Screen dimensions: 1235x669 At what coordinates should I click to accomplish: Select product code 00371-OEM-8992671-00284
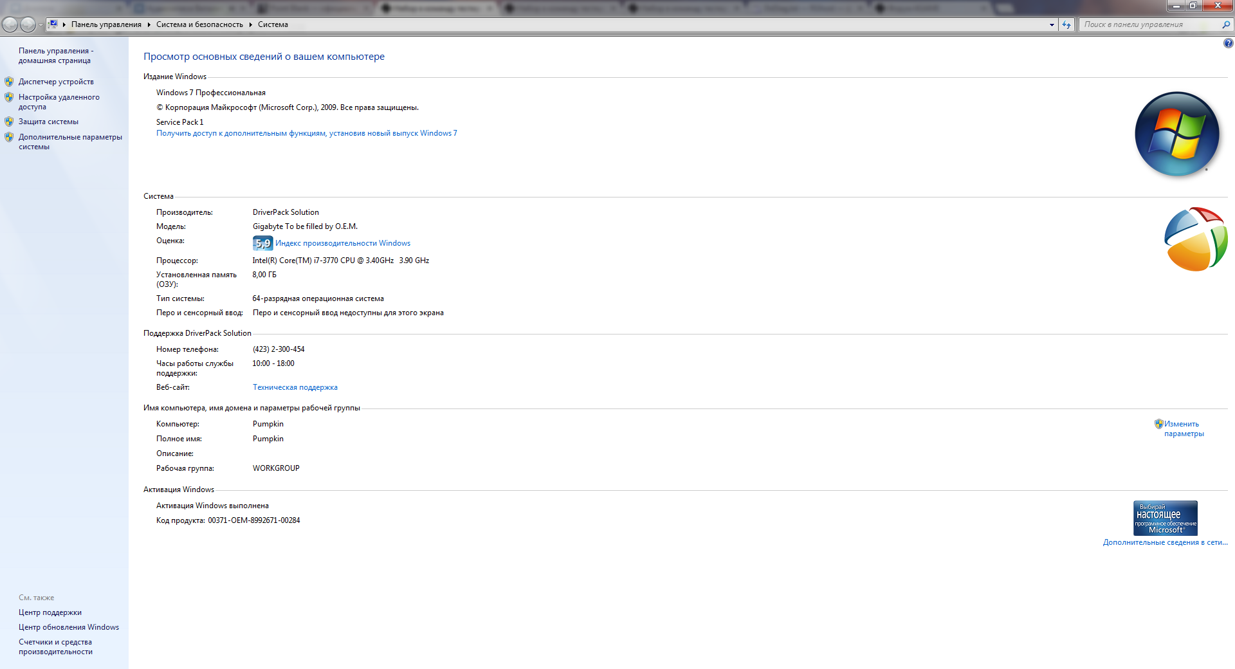[254, 520]
